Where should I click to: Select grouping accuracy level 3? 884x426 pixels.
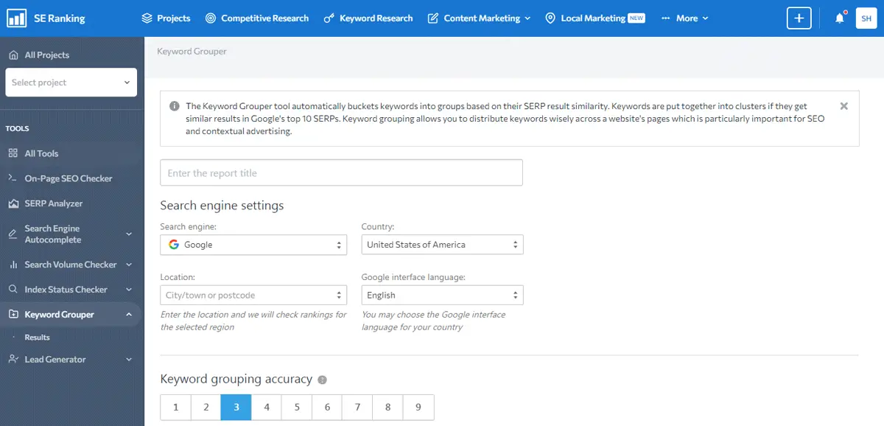(x=236, y=407)
